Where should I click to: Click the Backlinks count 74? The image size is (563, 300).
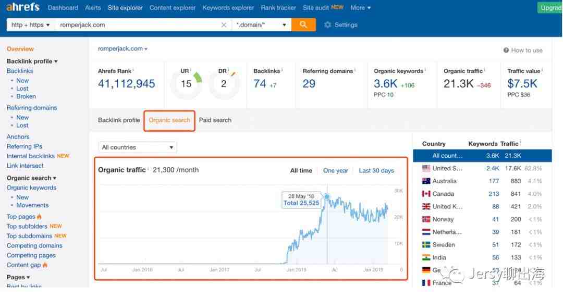pyautogui.click(x=260, y=84)
